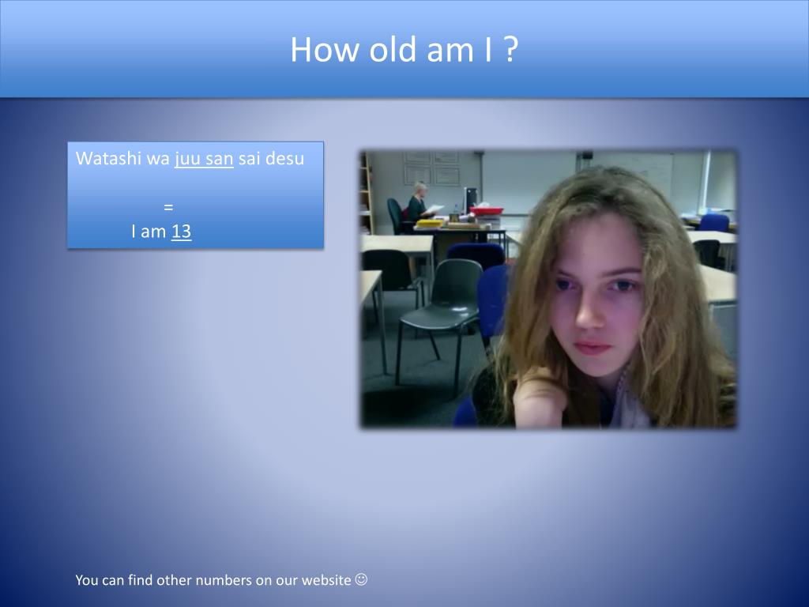Click the smiley face after the footer text
Screen dimensions: 809x607
point(362,579)
